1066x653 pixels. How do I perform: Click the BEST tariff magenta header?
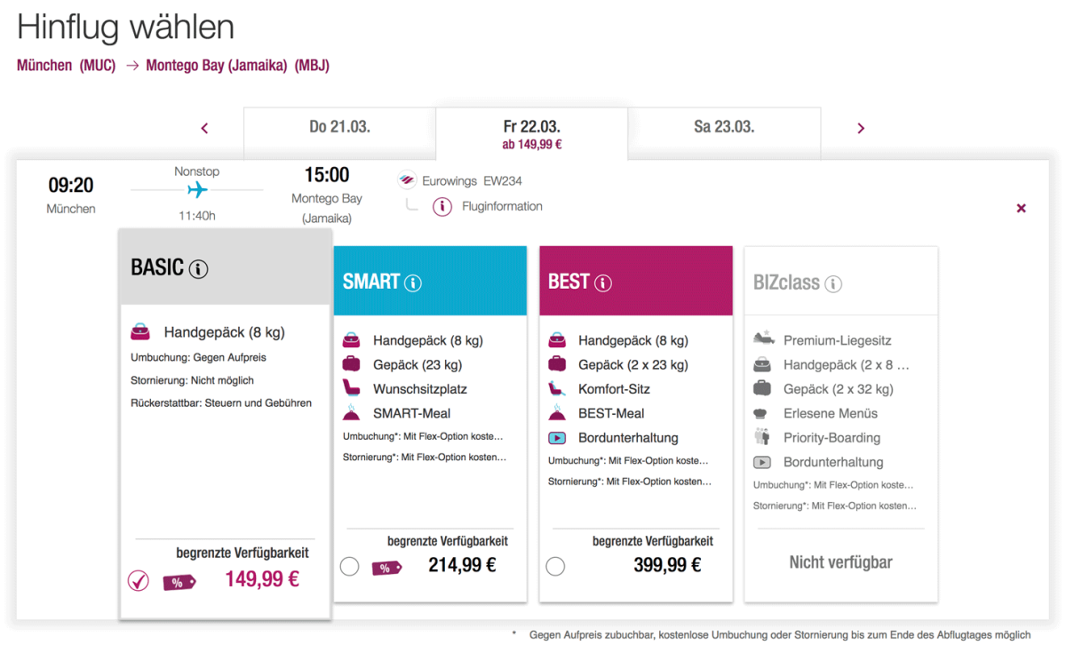pyautogui.click(x=636, y=282)
